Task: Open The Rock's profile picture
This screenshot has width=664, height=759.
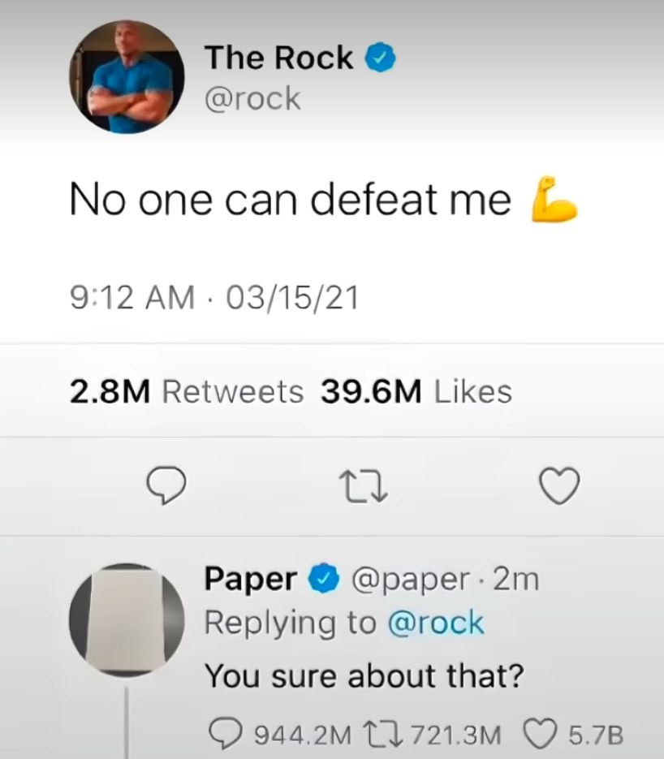Action: 127,78
